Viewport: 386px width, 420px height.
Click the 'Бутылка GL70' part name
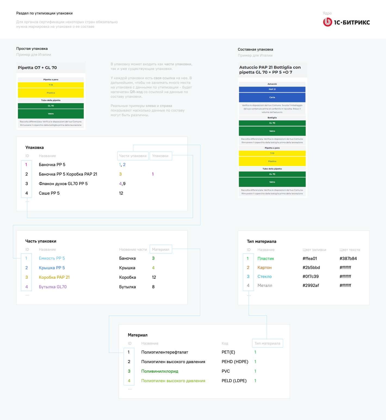(52, 287)
